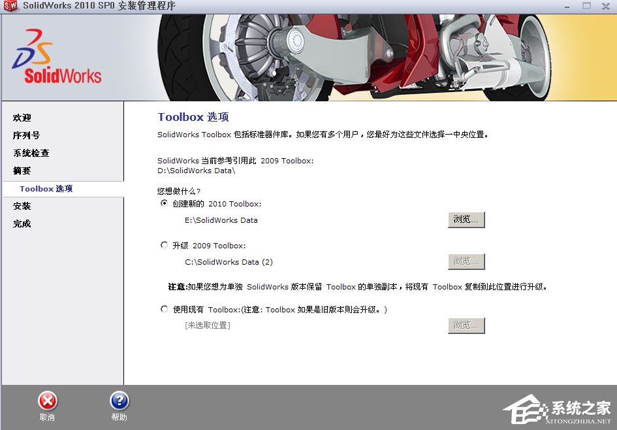Screen dimensions: 617x430
Task: Click 浏览 next to E:\SolidWorks Data
Action: (466, 220)
